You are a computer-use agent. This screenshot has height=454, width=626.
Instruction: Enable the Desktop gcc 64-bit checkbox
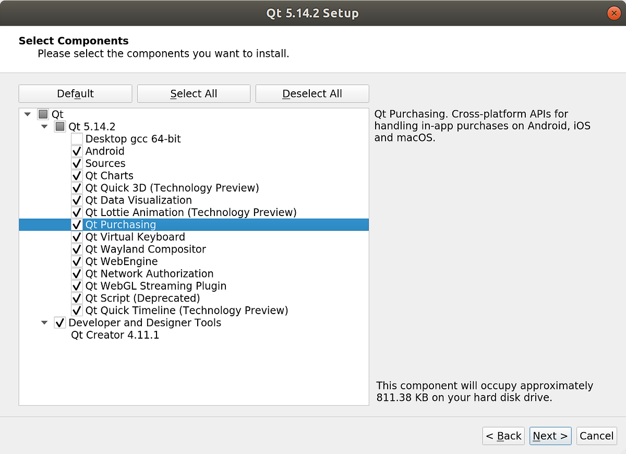[x=76, y=138]
